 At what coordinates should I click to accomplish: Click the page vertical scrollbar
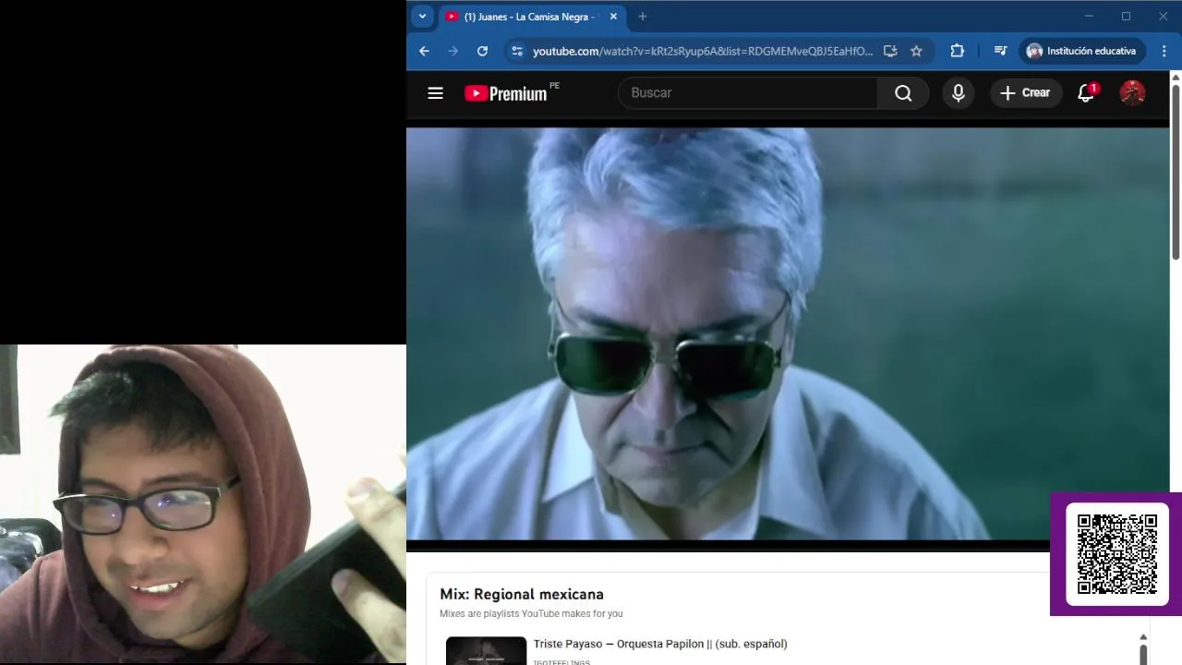[1176, 174]
